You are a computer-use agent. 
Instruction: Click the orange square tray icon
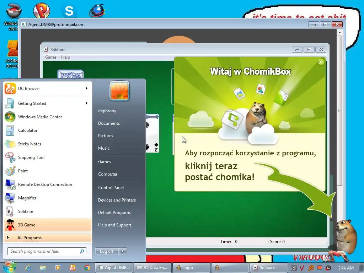coord(320,268)
